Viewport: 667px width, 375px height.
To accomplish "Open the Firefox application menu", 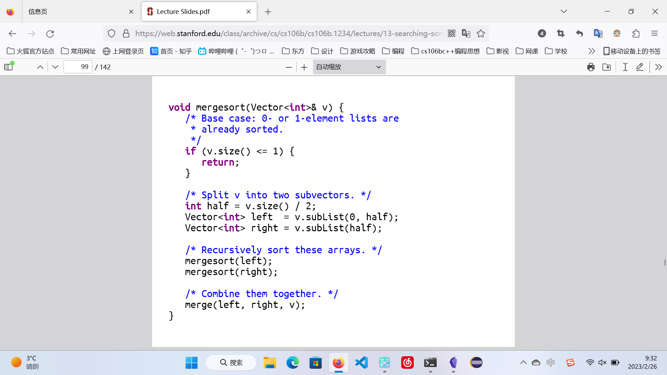I will (x=654, y=33).
